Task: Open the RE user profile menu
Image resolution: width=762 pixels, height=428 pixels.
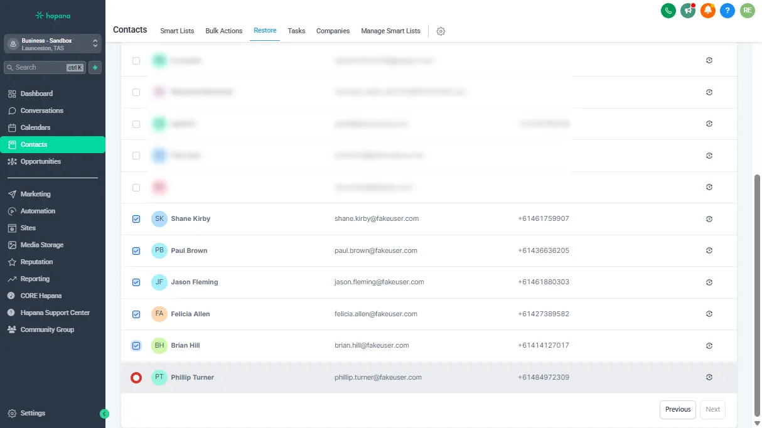Action: point(747,10)
